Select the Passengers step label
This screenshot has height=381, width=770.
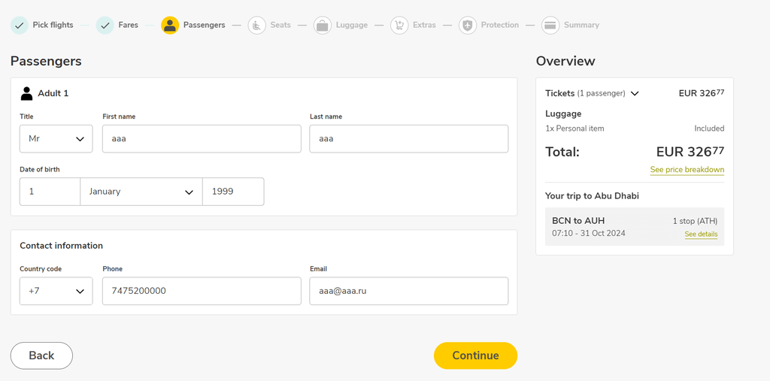click(205, 25)
